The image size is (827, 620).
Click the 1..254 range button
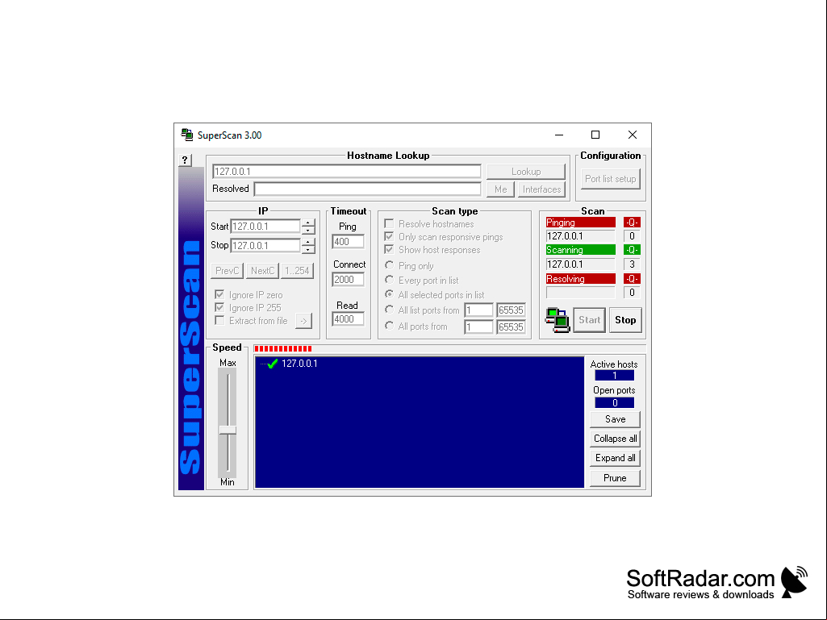[297, 271]
